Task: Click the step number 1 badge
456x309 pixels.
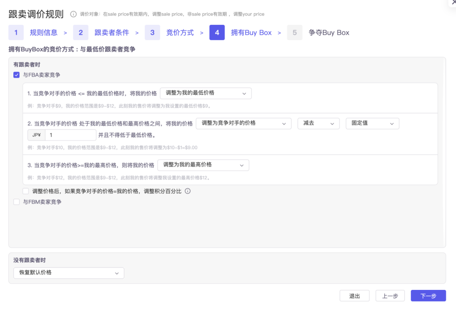Action: (x=16, y=32)
